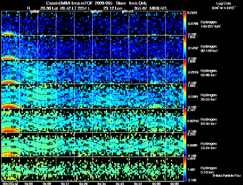Click the Hydrogen 13-24 keV color bar
Viewport: 243px width, 185px height.
185,145
